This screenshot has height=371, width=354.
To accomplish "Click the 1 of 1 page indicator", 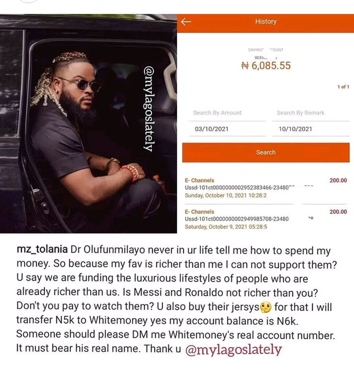I will 343,87.
